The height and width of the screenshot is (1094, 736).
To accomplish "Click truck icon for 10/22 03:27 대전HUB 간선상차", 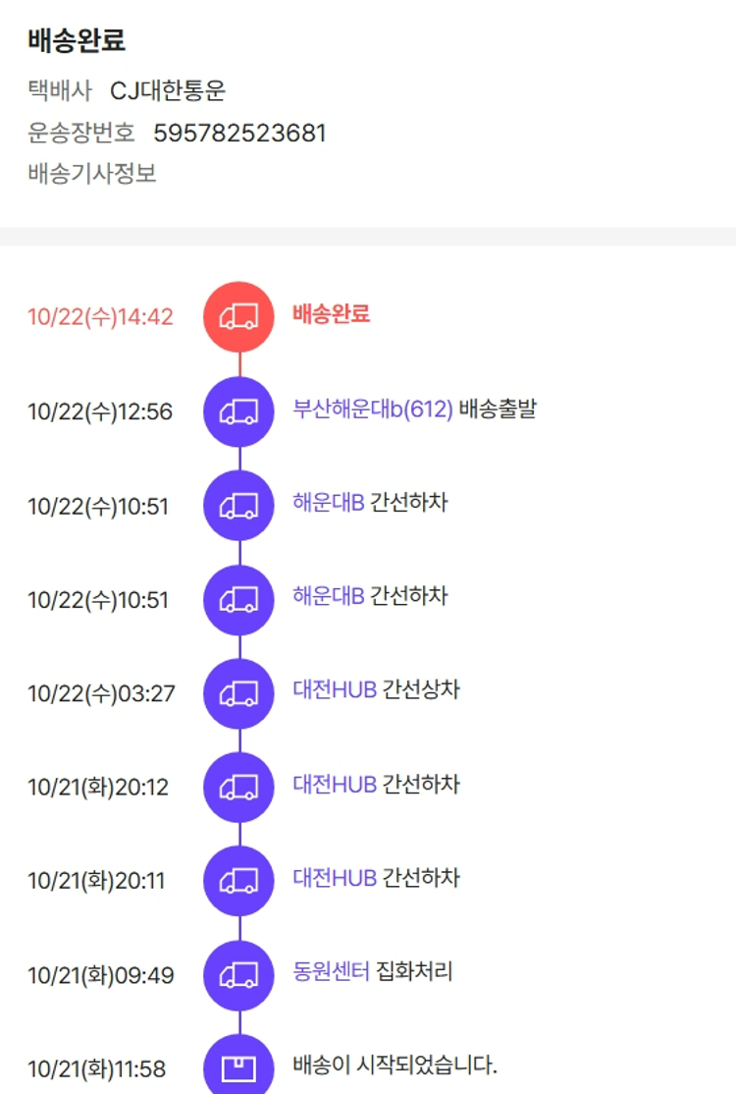I will tap(238, 693).
